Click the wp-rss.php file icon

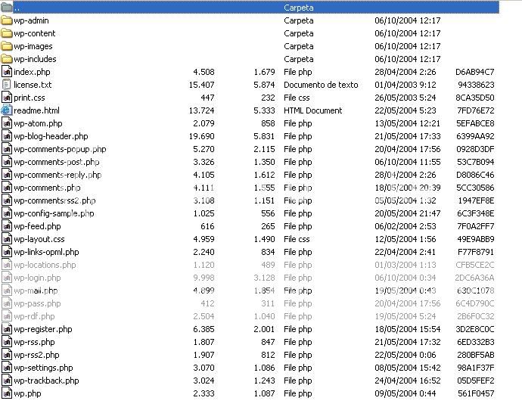7,342
